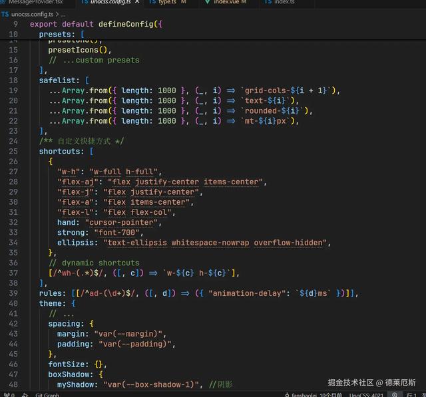Viewport: 426px width, 397px height.
Task: Click the ellipsis shortcut key on line 34
Action: pos(75,243)
